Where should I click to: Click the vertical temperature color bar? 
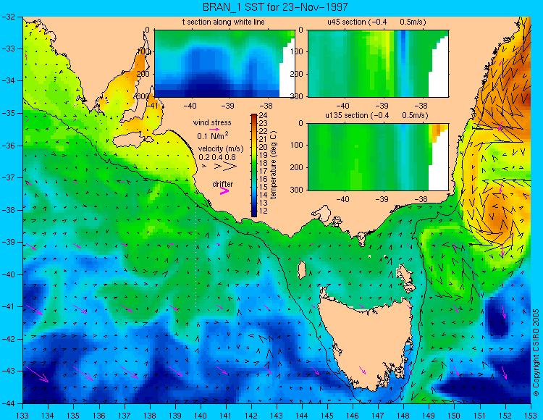(254, 166)
